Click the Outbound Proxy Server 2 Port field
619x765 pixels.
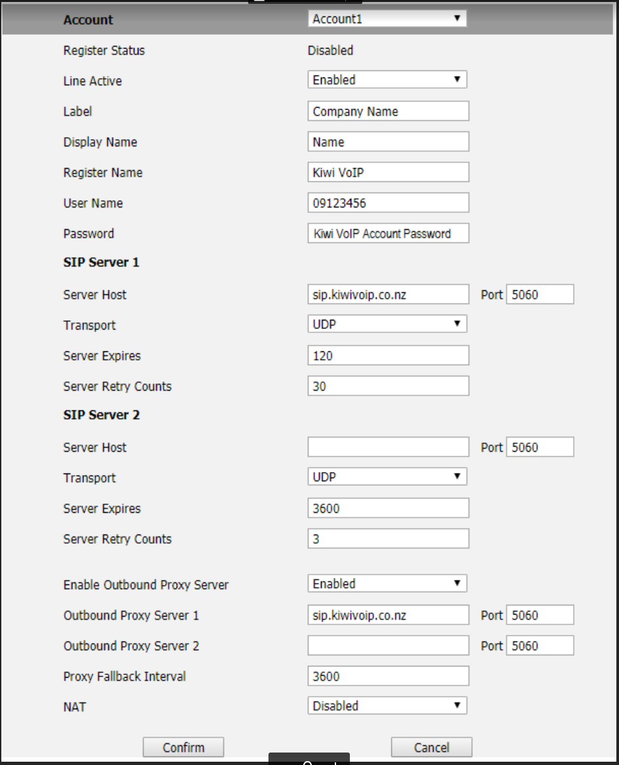pos(540,645)
